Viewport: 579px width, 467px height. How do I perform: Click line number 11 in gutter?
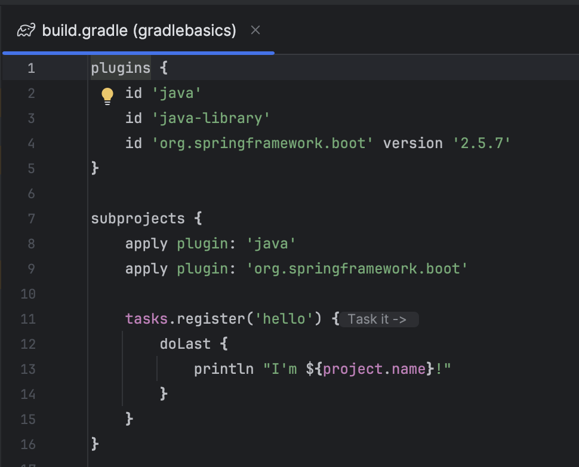coord(28,319)
